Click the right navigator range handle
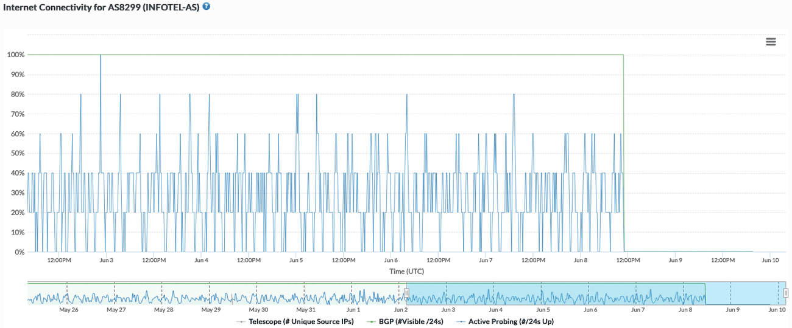Screen dimensions: 792x328 point(786,293)
